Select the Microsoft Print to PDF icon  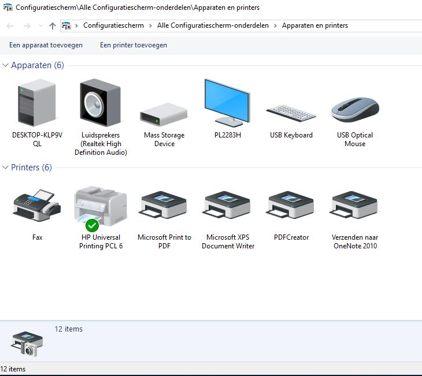[164, 204]
